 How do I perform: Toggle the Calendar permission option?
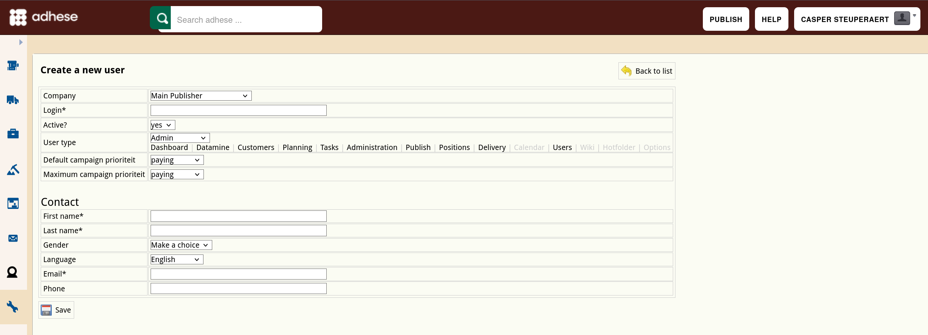[x=529, y=147]
